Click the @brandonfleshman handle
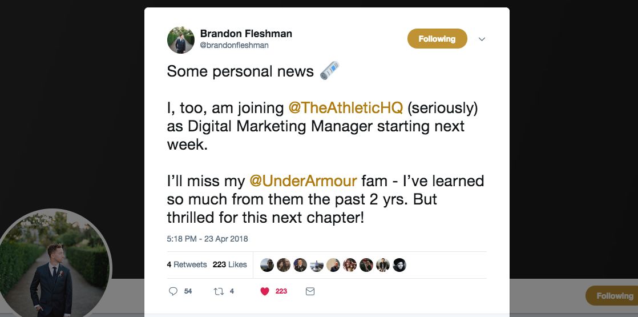The image size is (638, 317). pyautogui.click(x=234, y=45)
